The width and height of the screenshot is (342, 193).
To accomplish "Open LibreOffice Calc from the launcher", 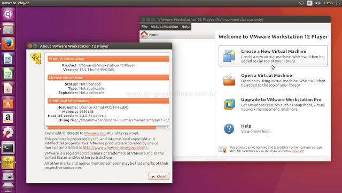I will click(x=8, y=73).
